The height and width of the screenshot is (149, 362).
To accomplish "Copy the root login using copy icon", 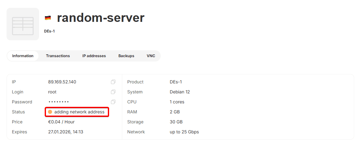I will pos(113,92).
